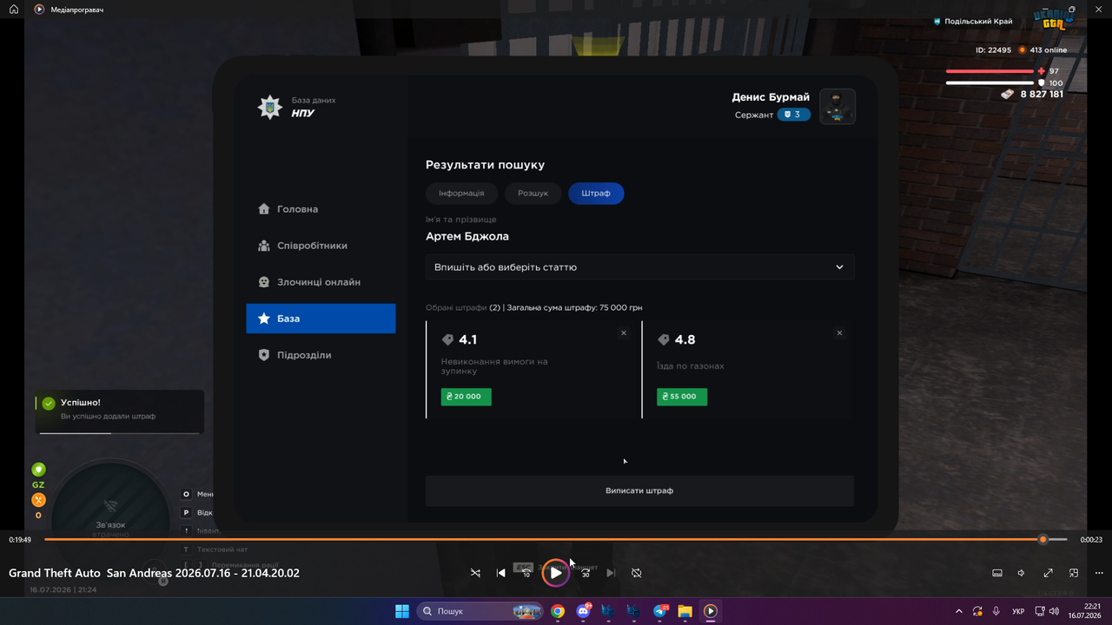The width and height of the screenshot is (1112, 625).
Task: Switch the УКР input language
Action: [1018, 611]
